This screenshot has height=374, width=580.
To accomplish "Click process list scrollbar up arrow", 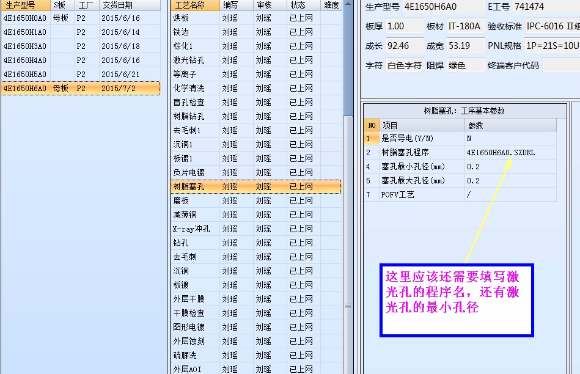I will (348, 4).
